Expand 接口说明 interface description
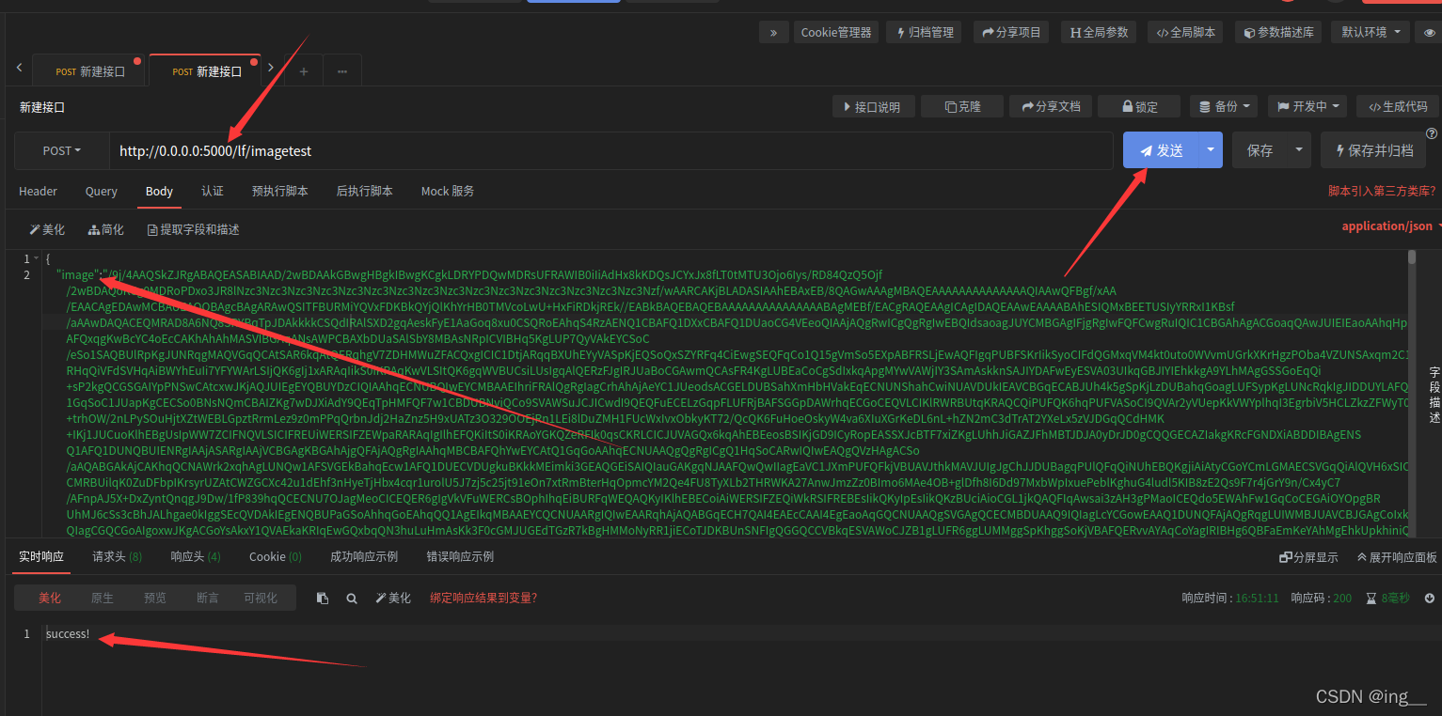This screenshot has height=716, width=1442. 872,106
